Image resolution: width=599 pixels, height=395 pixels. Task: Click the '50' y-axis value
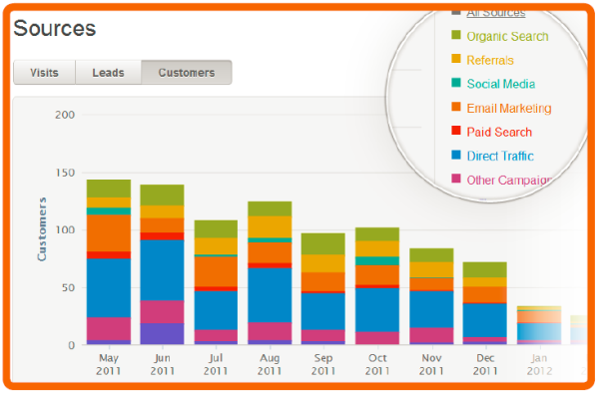point(68,287)
